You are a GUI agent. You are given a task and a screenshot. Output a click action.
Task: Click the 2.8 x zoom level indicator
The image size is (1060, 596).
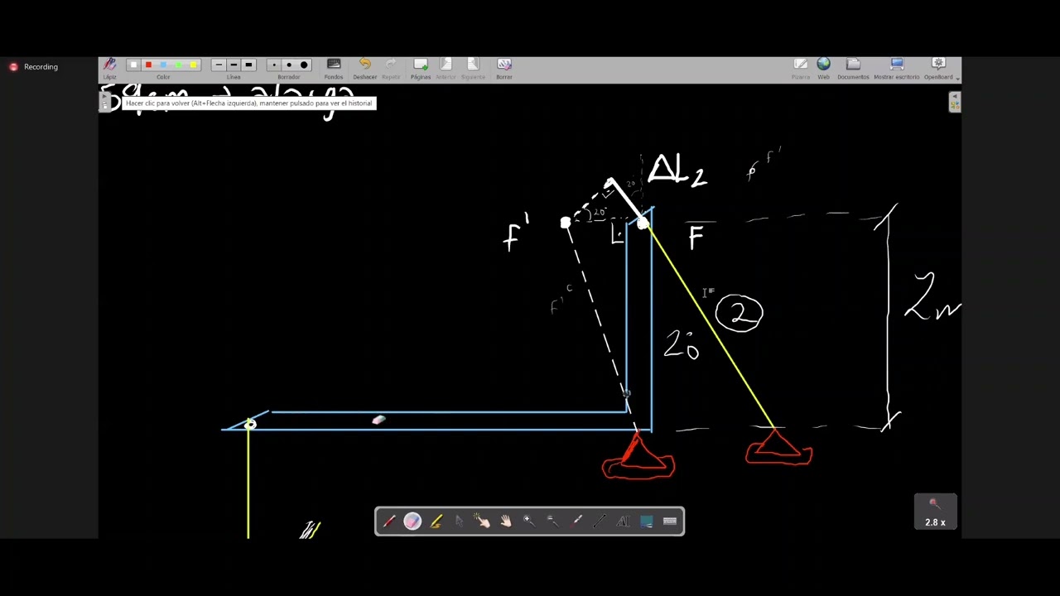(x=936, y=512)
